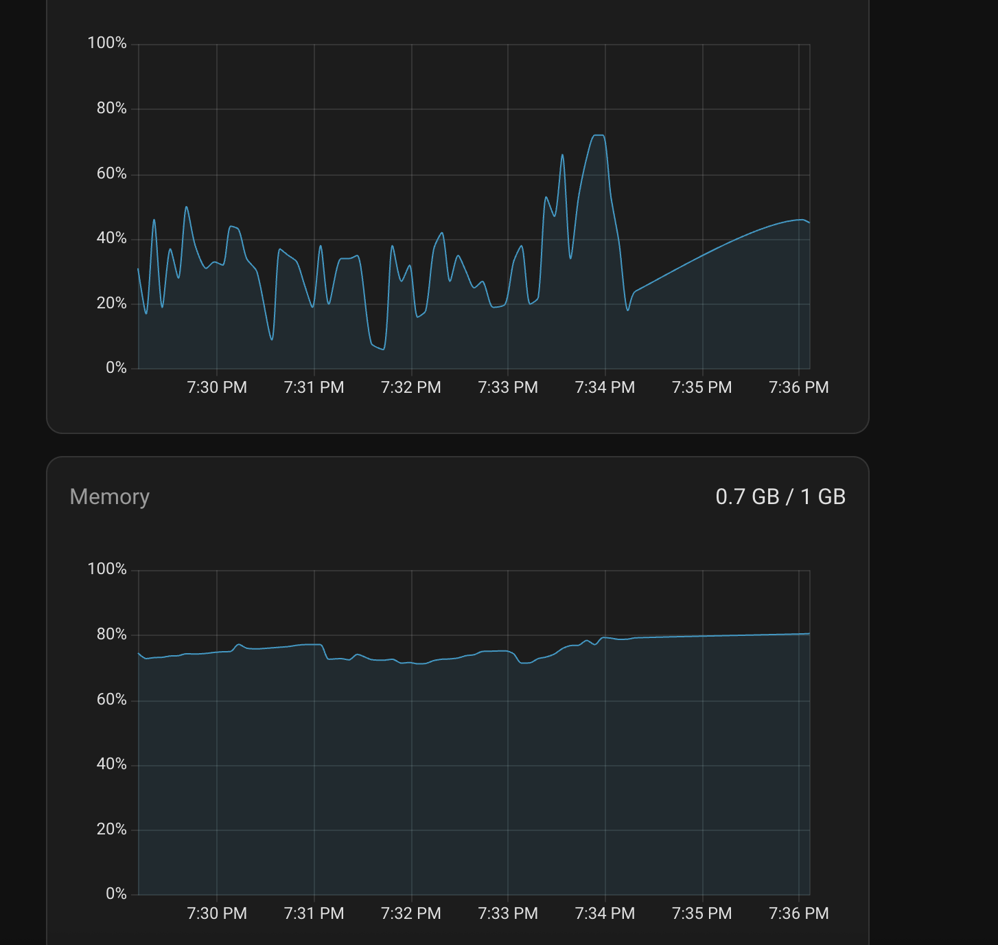Click the 7:35 PM label under Memory chart
This screenshot has height=945, width=998.
(702, 913)
